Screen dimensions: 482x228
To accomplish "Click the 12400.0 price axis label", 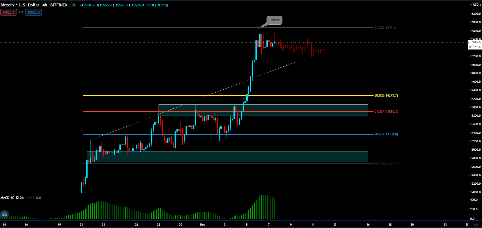I will 475,175.
